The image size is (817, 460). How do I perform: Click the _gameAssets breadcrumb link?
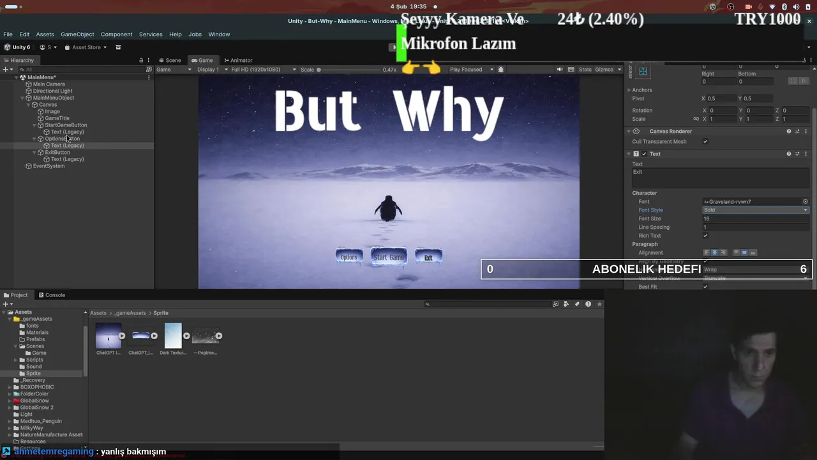[x=131, y=313]
